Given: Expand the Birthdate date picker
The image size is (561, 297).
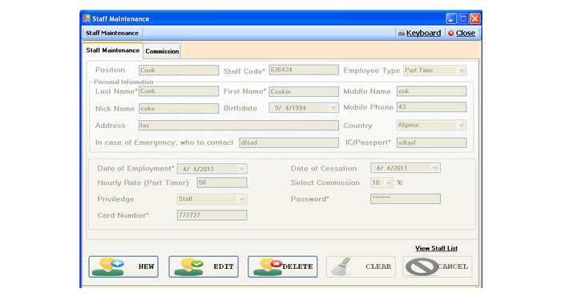Looking at the screenshot, I should click(333, 107).
